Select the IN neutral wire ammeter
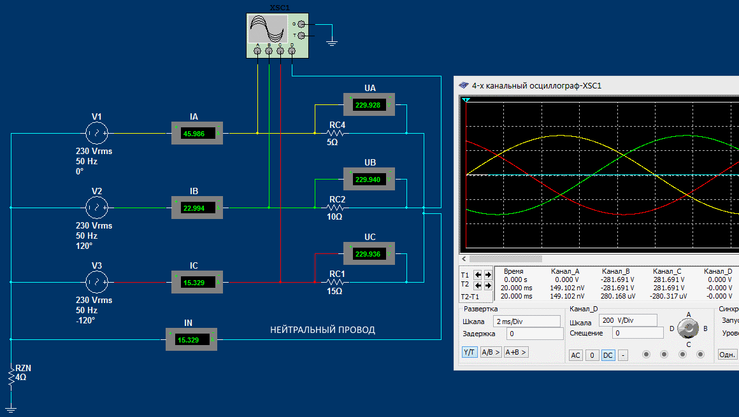The width and height of the screenshot is (739, 417). [191, 339]
